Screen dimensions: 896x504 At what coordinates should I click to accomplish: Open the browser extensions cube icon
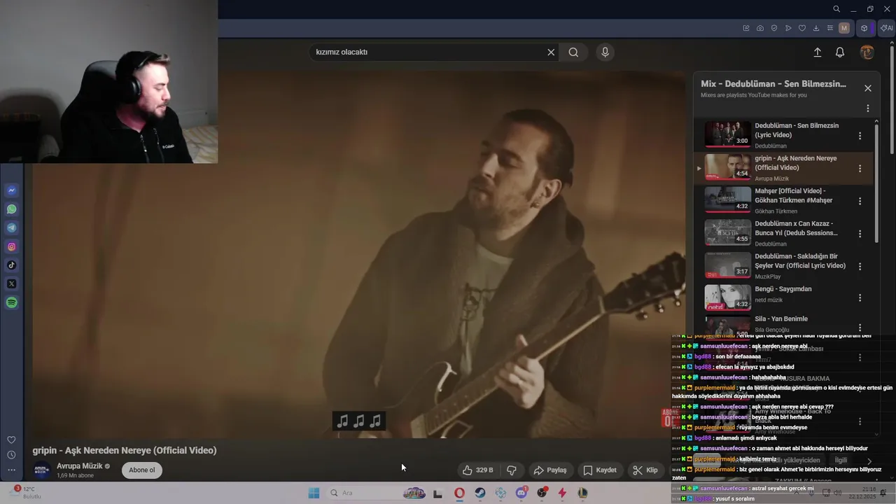coord(864,28)
